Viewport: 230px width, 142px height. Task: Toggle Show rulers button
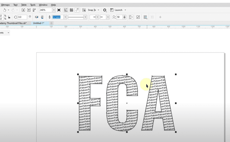point(66,10)
